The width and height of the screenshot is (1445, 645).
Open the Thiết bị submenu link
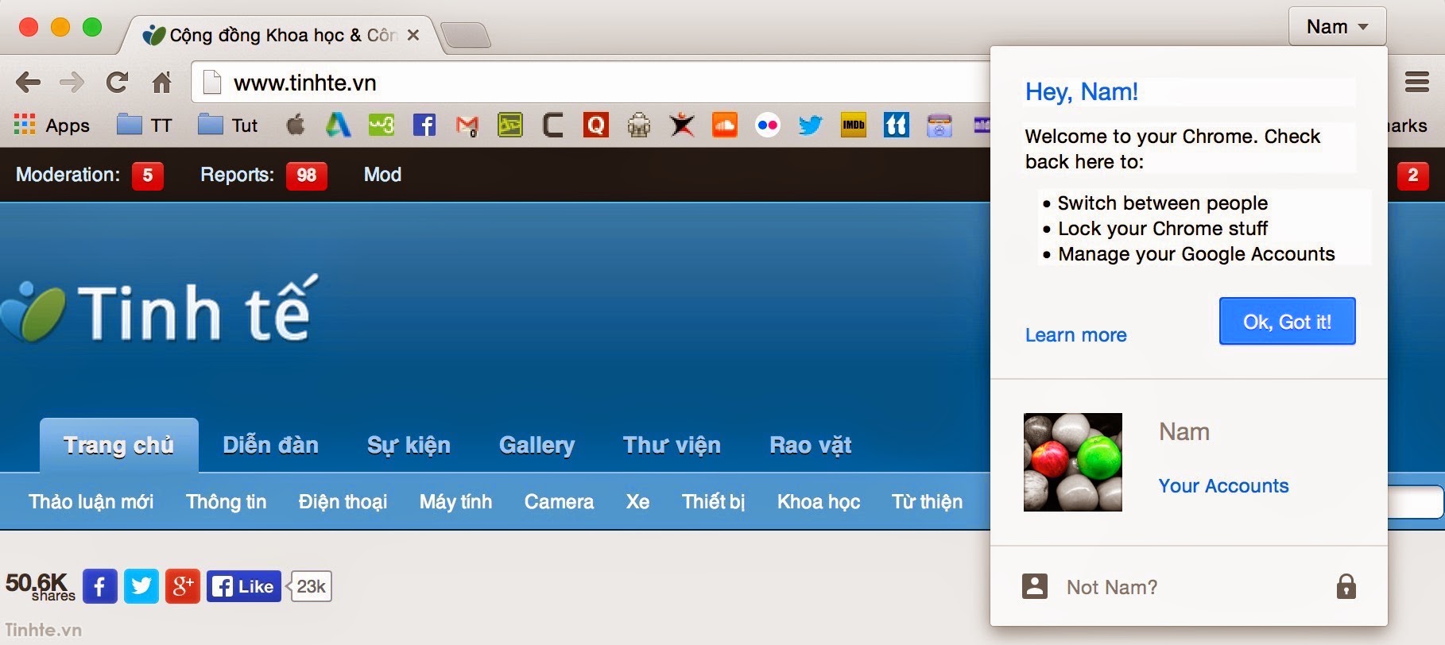[713, 502]
